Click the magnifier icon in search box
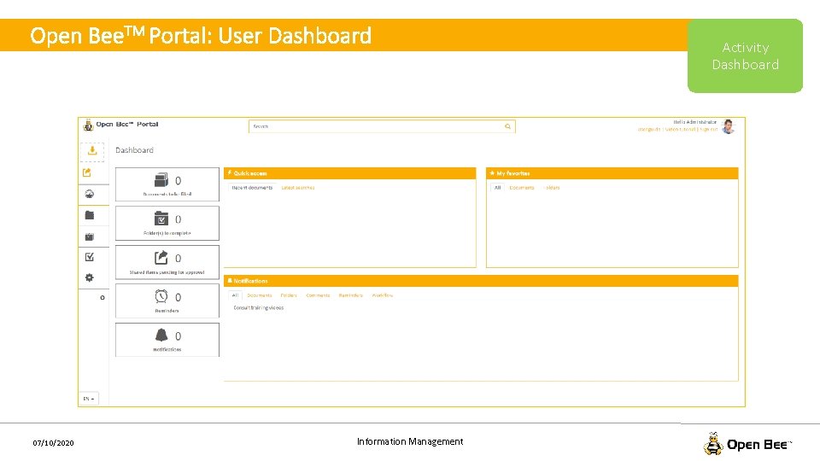Screen dimensions: 820x461 [507, 126]
